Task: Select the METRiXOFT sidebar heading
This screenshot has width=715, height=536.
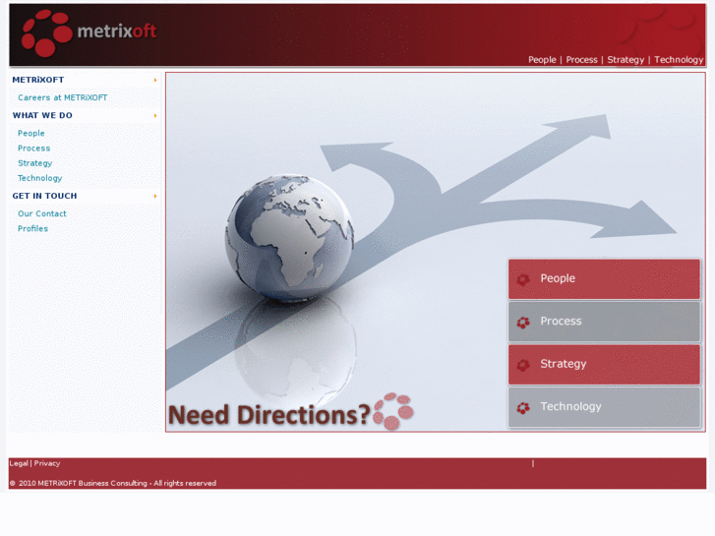Action: [37, 80]
